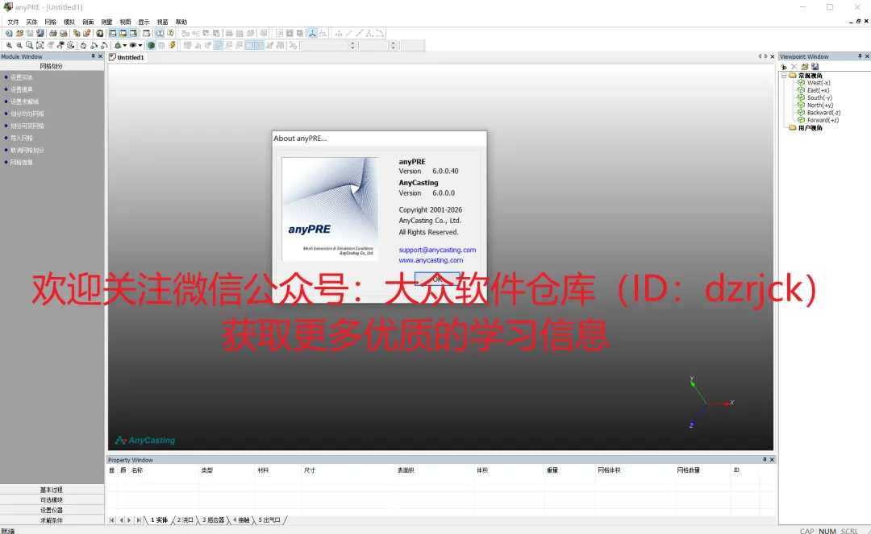
Task: Toggle the coordinate axis display icon
Action: [x=312, y=33]
